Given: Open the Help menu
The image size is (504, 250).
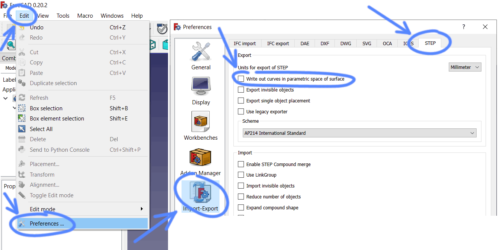Looking at the screenshot, I should (137, 16).
